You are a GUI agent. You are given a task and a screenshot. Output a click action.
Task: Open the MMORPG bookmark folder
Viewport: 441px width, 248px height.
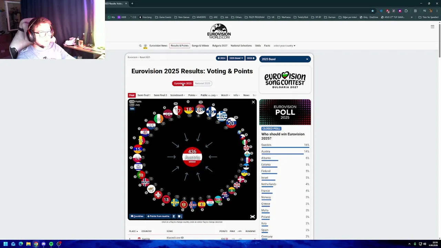[x=199, y=17]
